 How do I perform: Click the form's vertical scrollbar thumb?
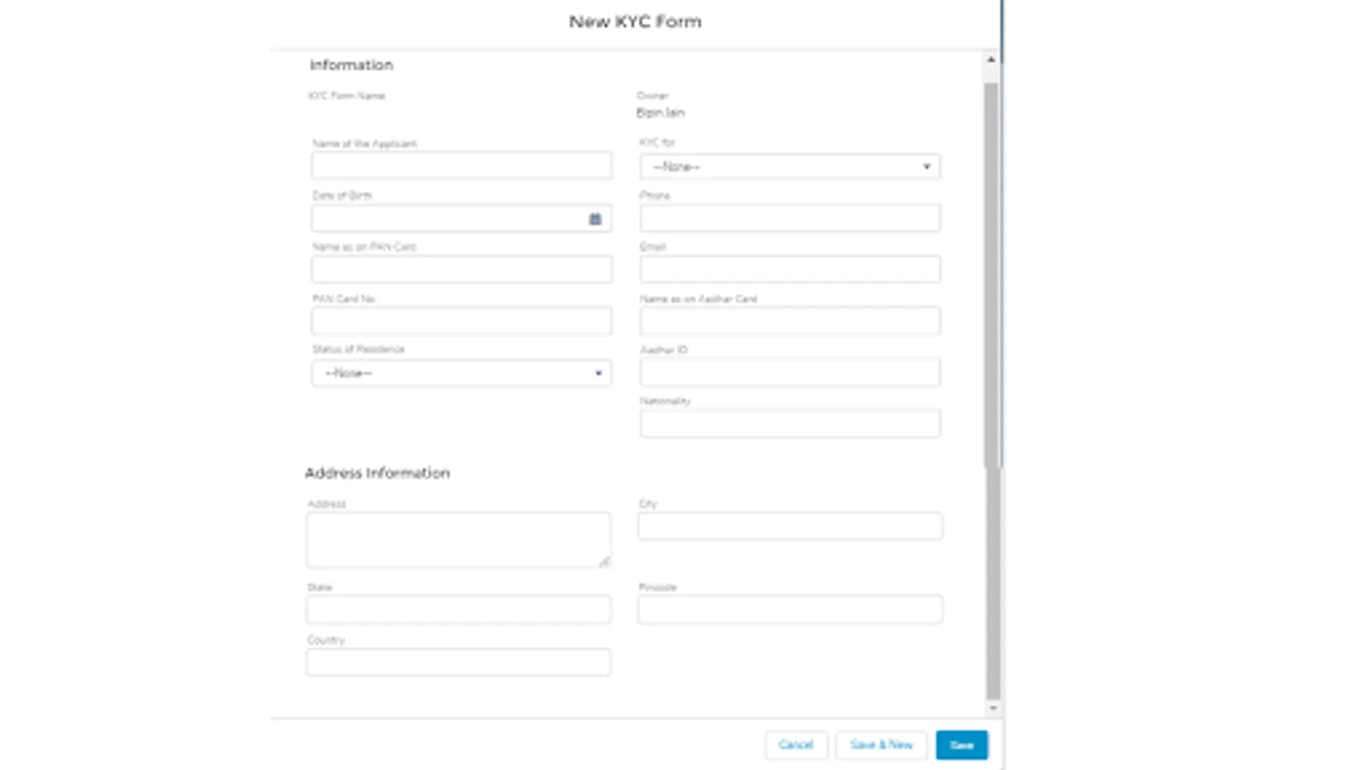[x=991, y=274]
